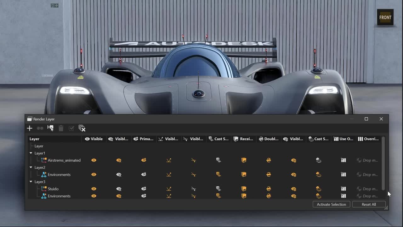The height and width of the screenshot is (227, 403).
Task: Click the Prima... column header
Action: (144, 139)
